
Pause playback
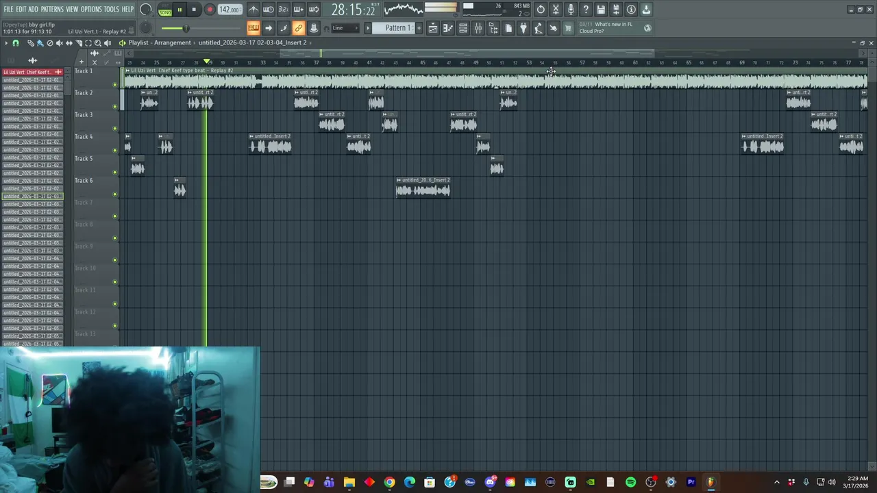tap(180, 10)
